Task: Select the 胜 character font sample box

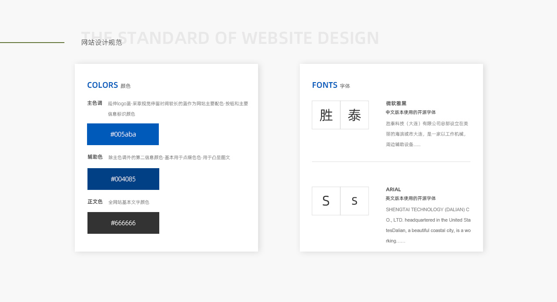Action: coord(326,115)
